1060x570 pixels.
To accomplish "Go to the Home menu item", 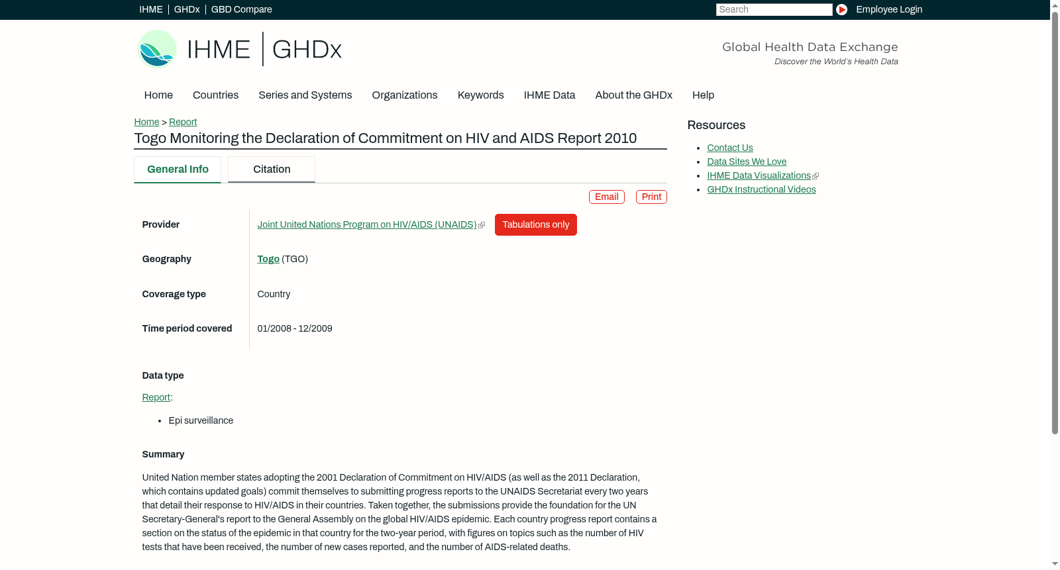I will (x=158, y=95).
